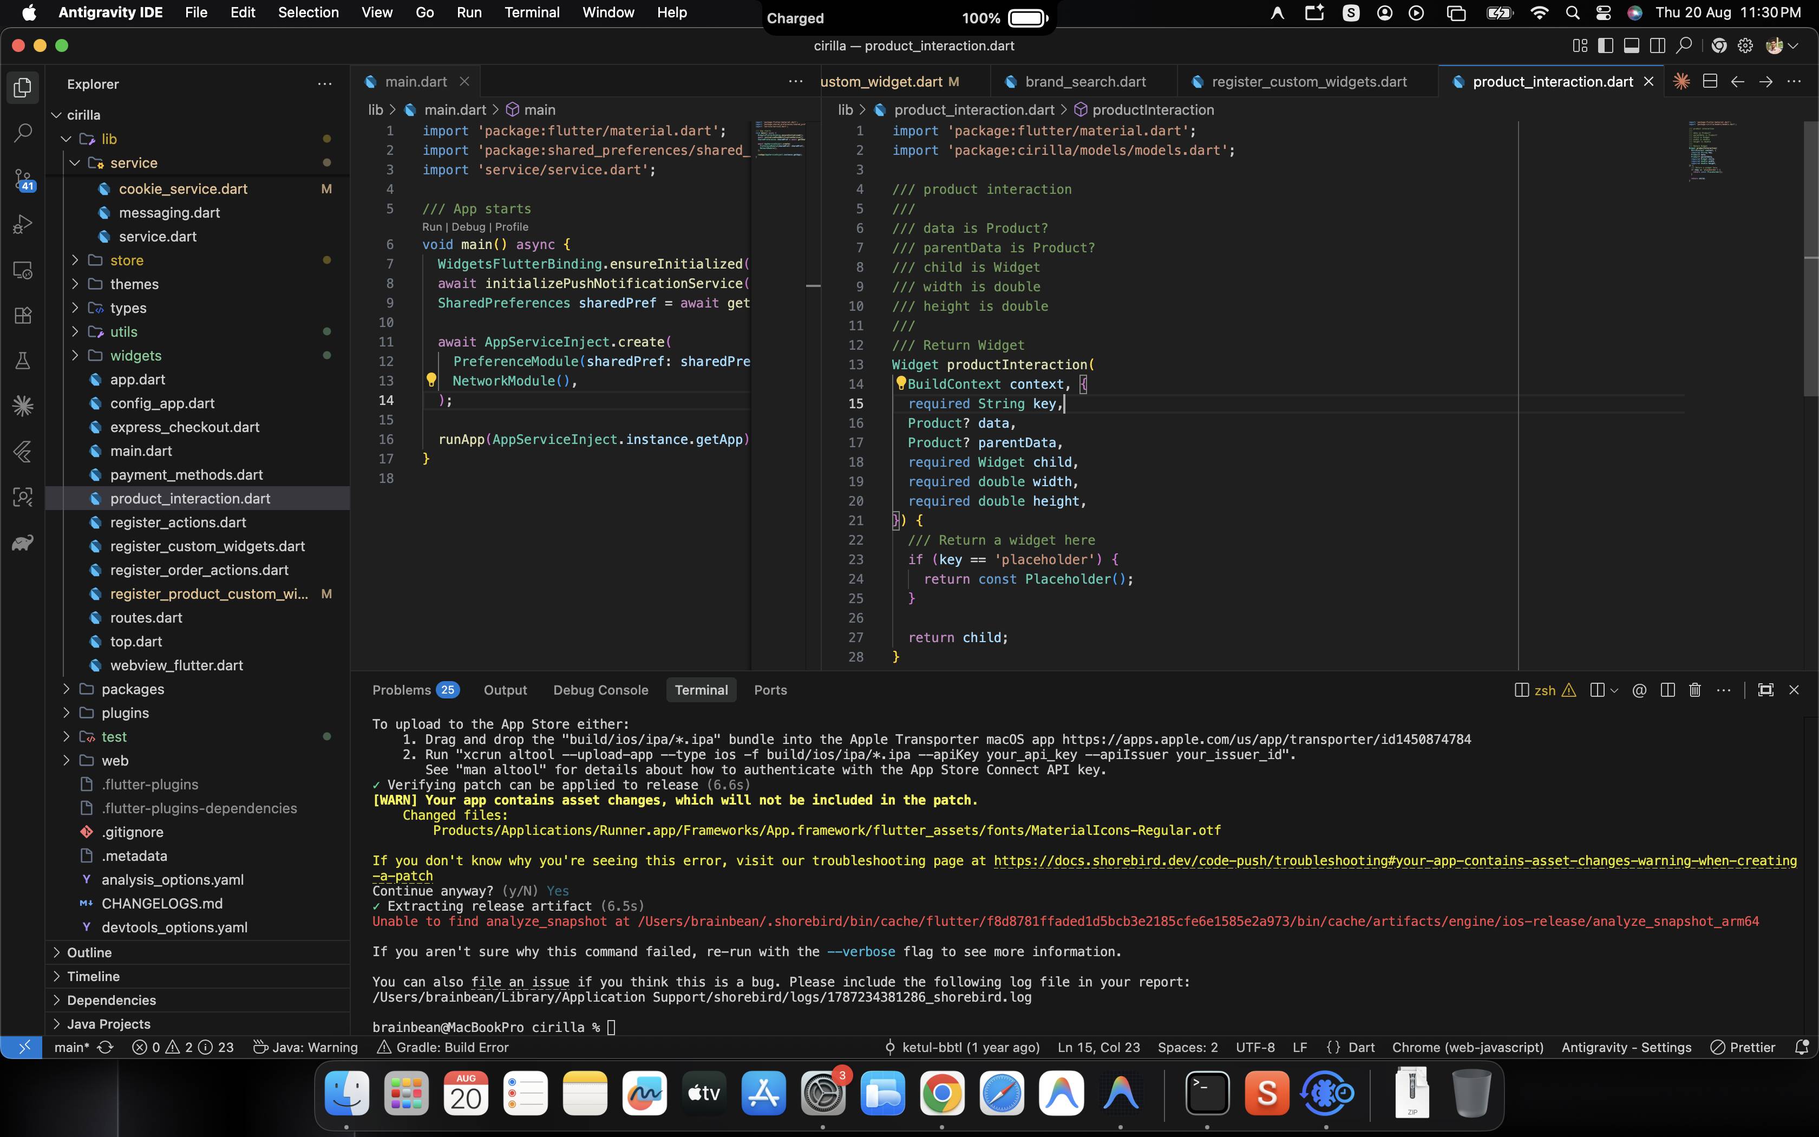Switch to the Debug Console tab

point(600,690)
